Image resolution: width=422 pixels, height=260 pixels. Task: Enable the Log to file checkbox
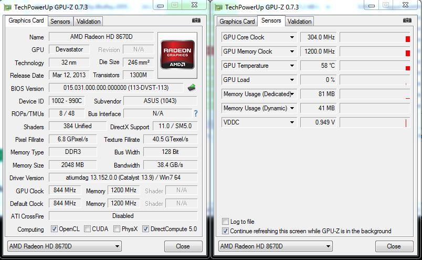(x=225, y=222)
